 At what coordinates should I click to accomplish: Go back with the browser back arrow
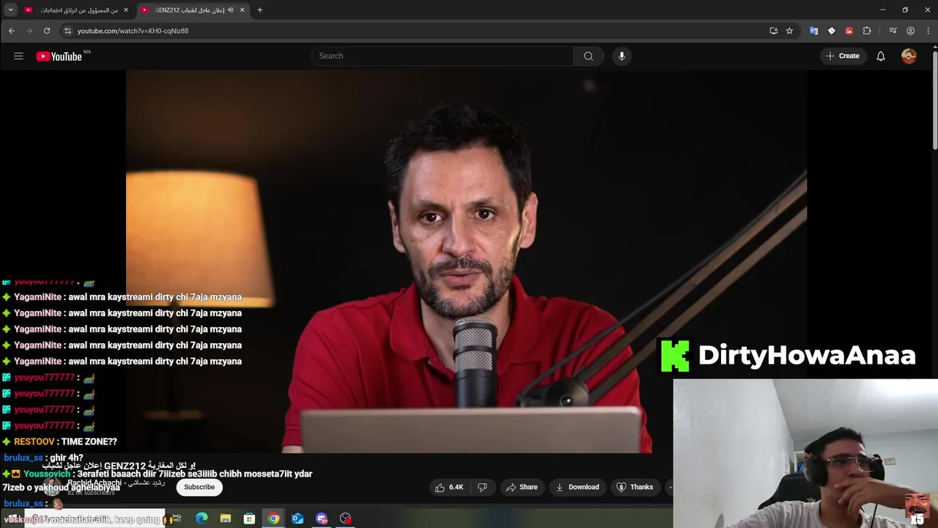coord(12,31)
